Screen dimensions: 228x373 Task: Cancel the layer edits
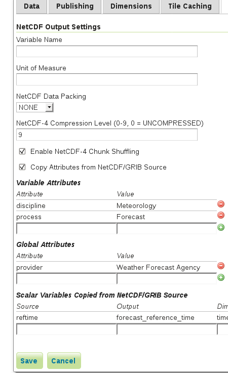pos(64,361)
